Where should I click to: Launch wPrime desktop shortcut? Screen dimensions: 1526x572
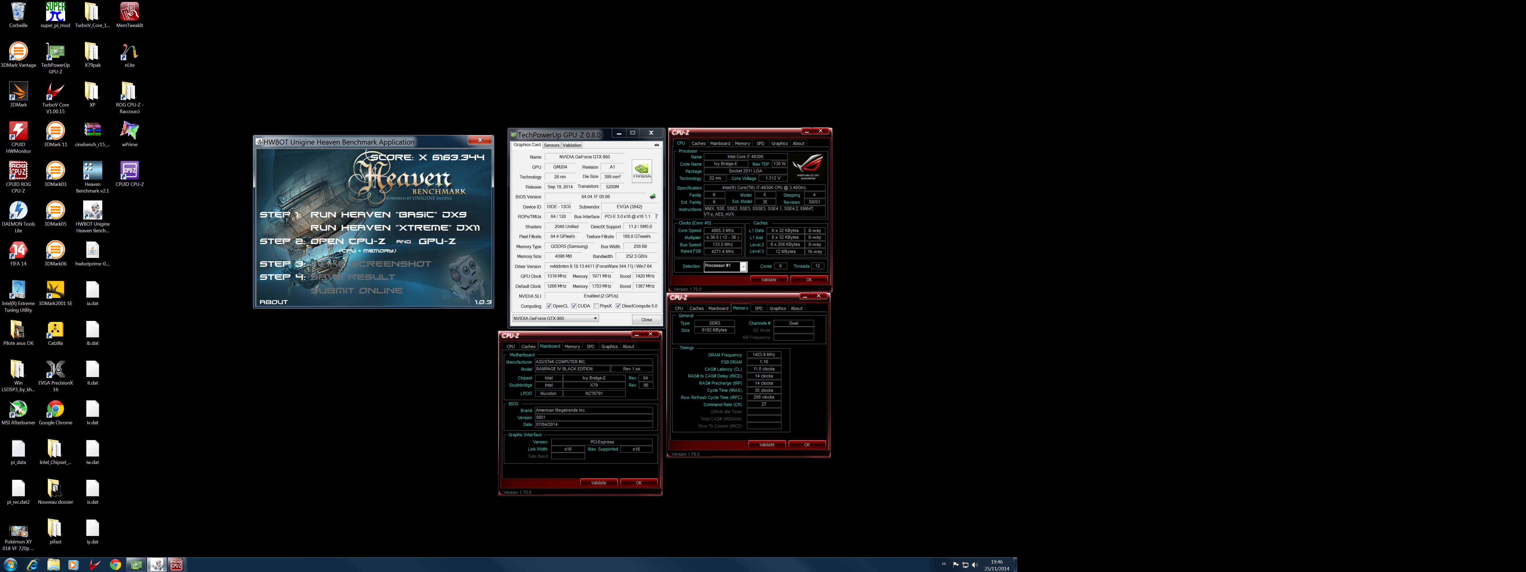129,134
